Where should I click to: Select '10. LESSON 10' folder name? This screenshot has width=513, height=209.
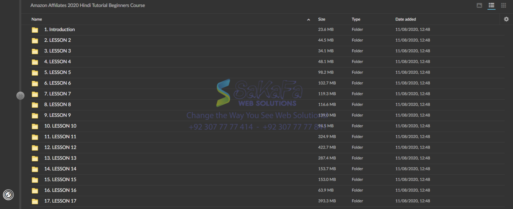(60, 126)
